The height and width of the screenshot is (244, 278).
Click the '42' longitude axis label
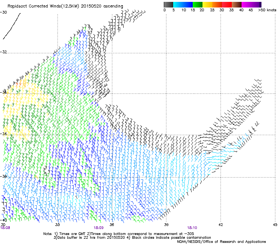tap(221, 225)
